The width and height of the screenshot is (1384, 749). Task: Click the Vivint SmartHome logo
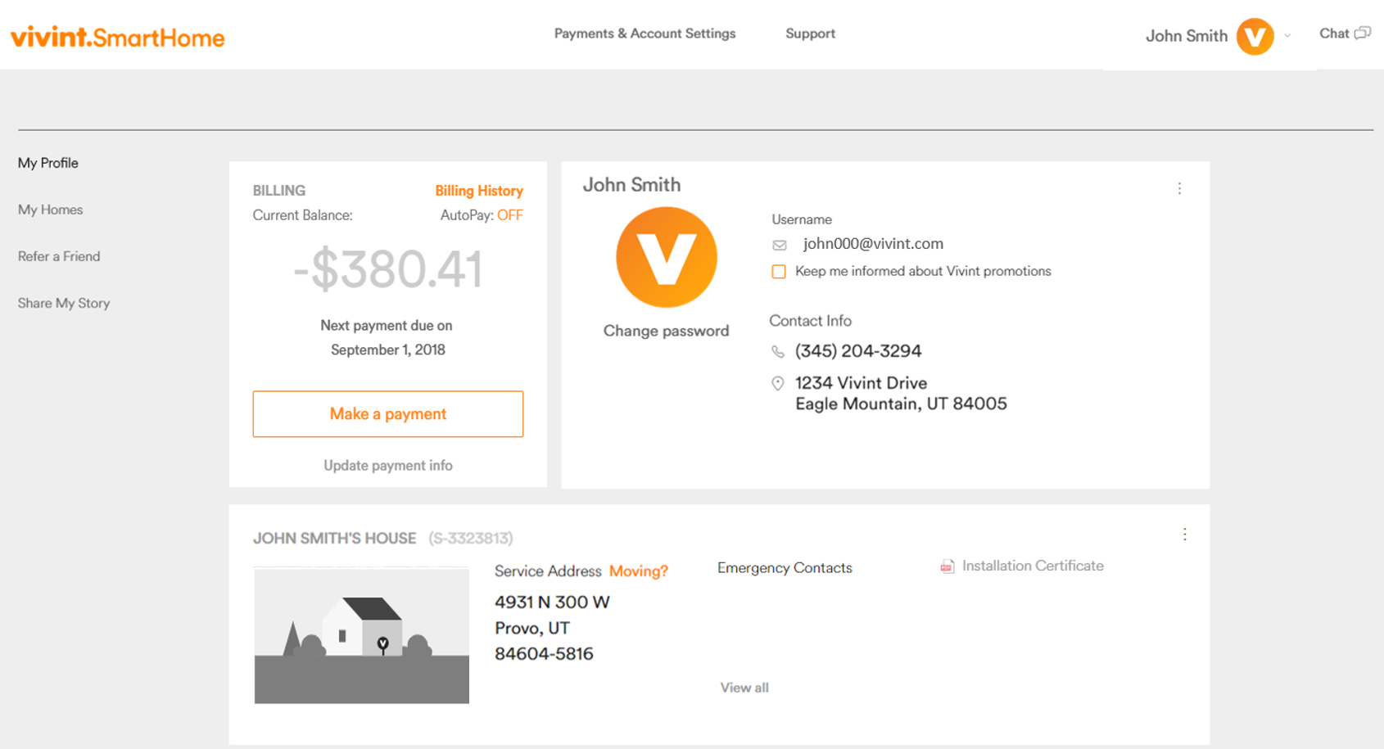coord(117,37)
